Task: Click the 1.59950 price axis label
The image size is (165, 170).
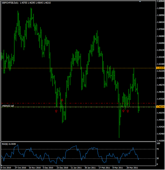Action: (161, 8)
